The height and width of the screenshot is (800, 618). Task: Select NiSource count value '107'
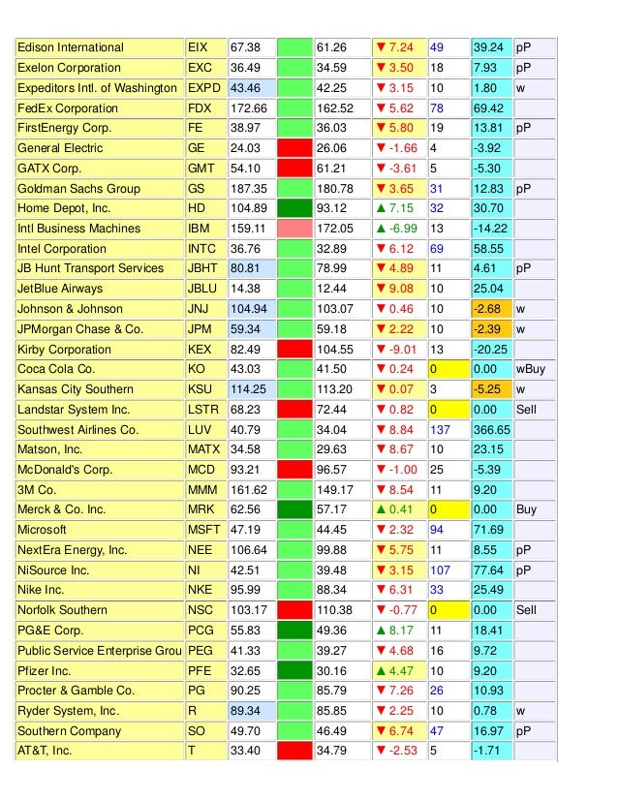coord(440,569)
